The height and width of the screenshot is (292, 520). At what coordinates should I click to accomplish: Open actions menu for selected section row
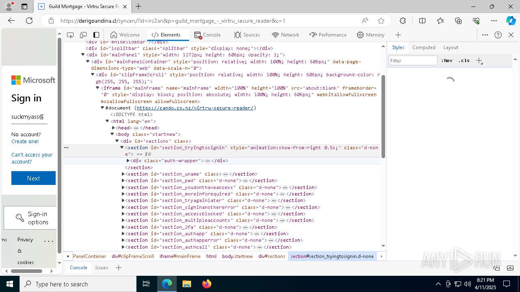(x=66, y=148)
